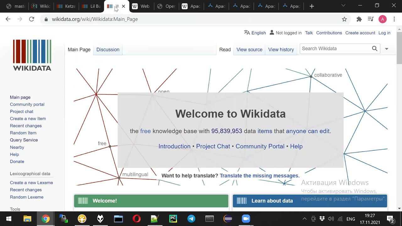Switch to the Discussion tab
Image resolution: width=402 pixels, height=226 pixels.
108,50
